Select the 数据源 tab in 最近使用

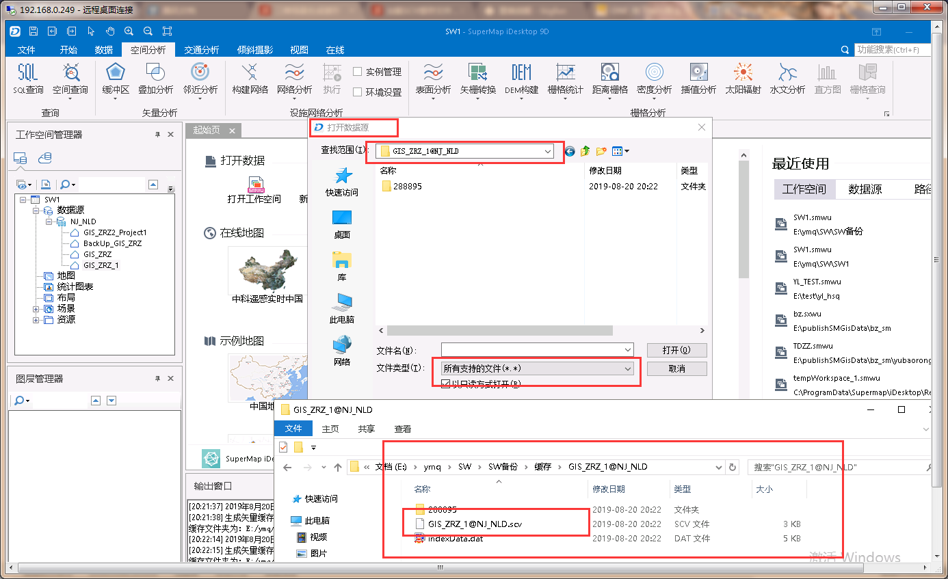[865, 189]
